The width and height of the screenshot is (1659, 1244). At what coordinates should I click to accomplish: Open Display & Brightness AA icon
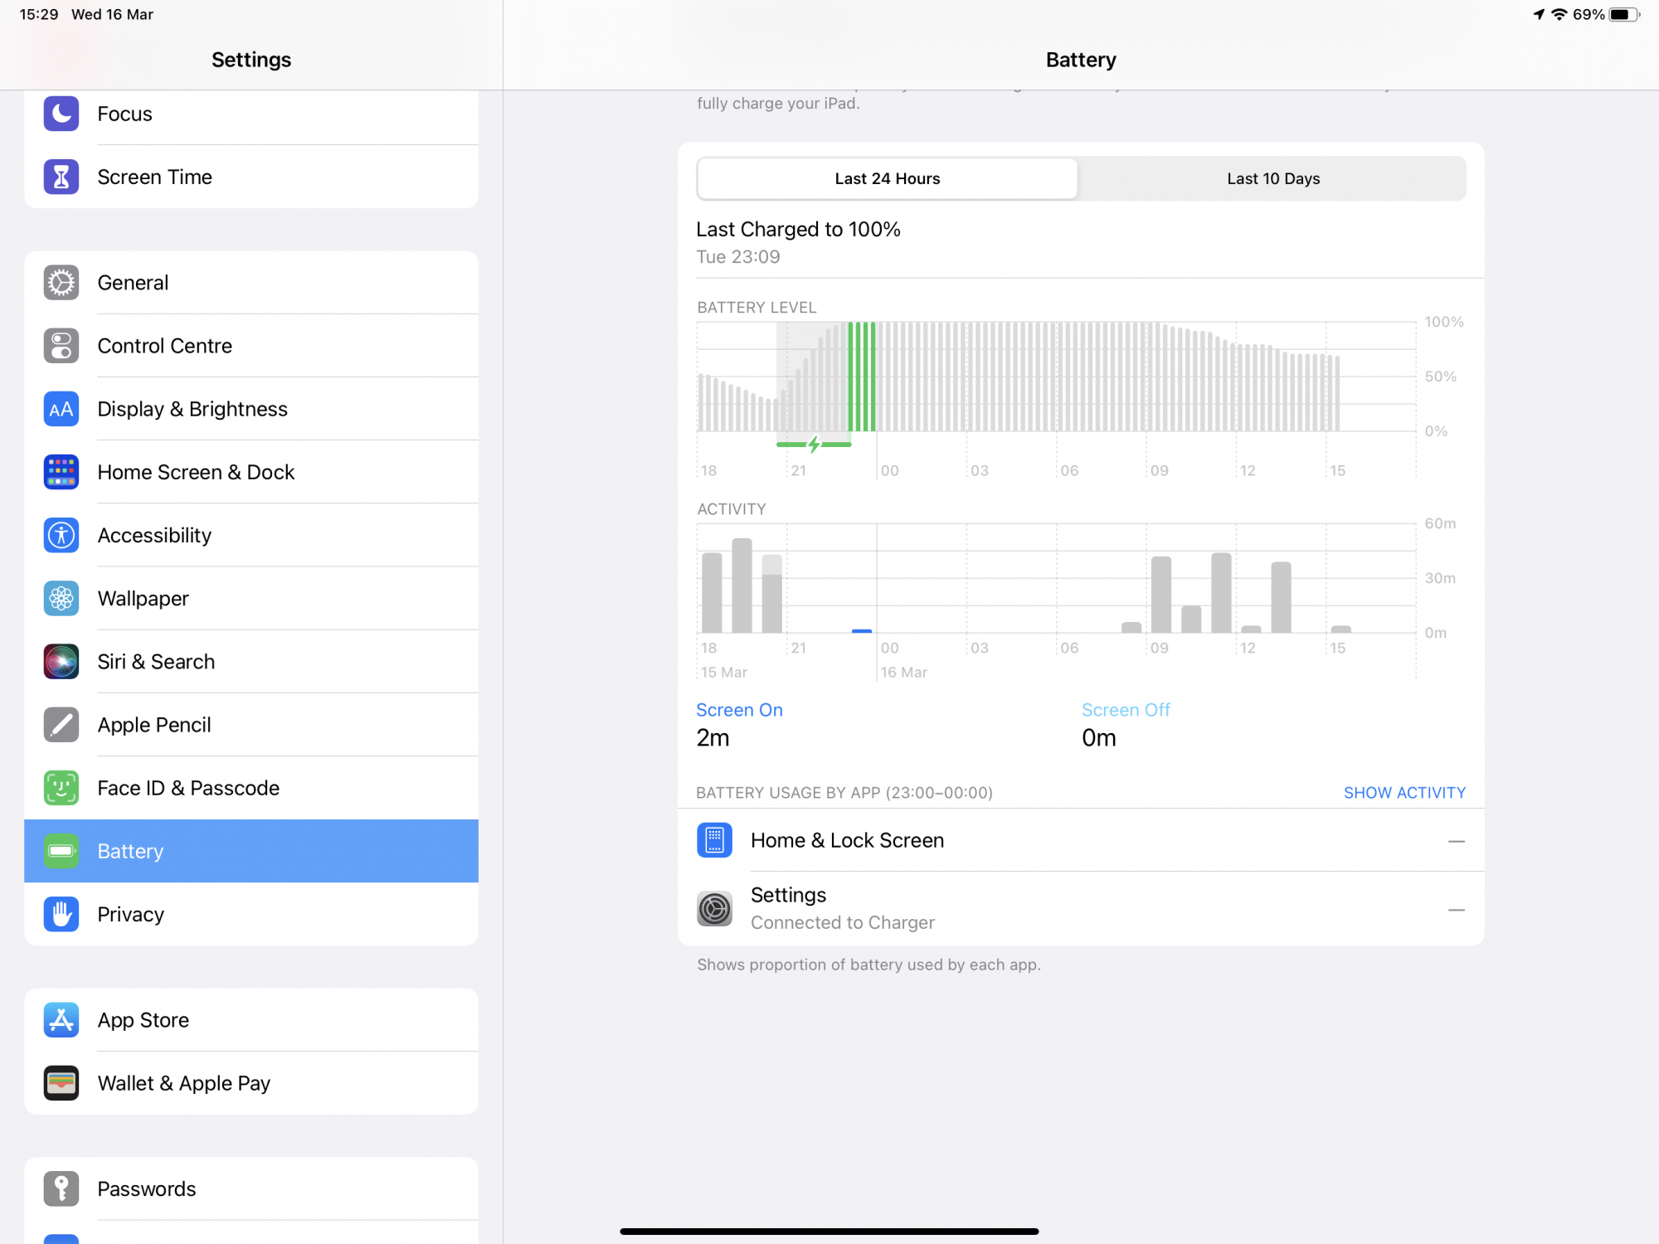[x=61, y=409]
